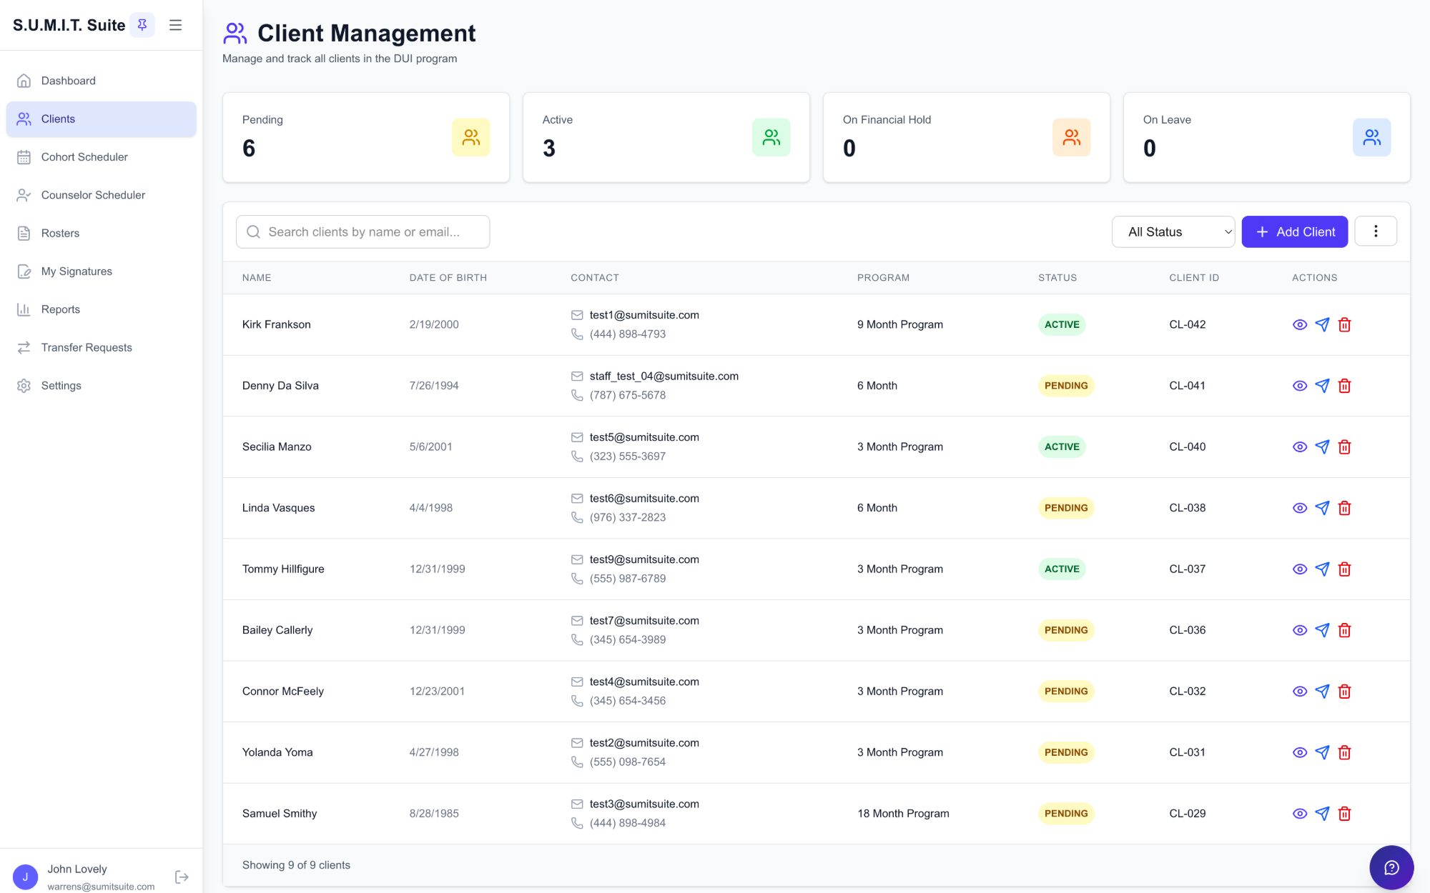This screenshot has height=893, width=1430.
Task: Click send icon for Denny Da Silva
Action: [x=1322, y=386]
